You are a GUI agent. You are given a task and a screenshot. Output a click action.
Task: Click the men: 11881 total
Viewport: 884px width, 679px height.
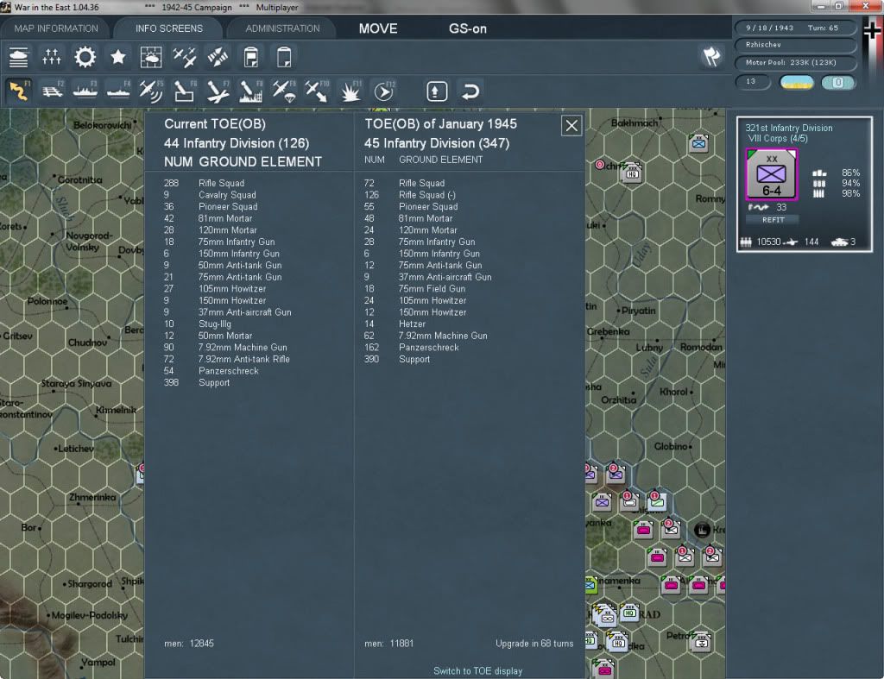[389, 644]
